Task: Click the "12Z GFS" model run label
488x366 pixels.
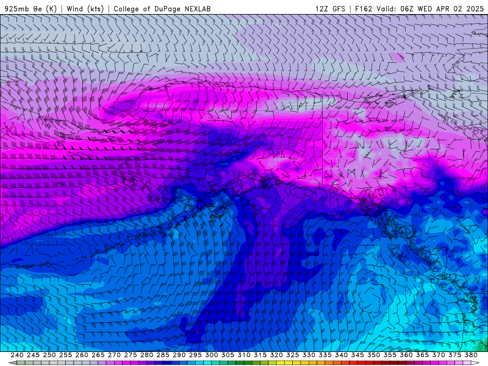Action: [x=330, y=9]
